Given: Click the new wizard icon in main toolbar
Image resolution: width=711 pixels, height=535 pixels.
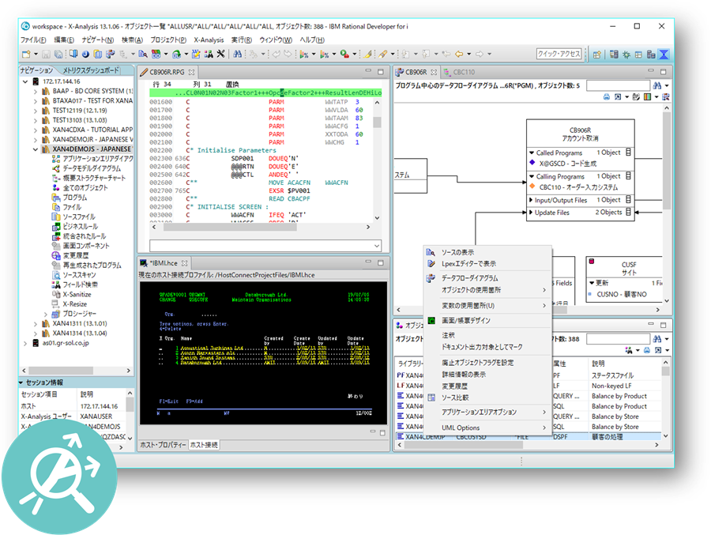Looking at the screenshot, I should pyautogui.click(x=26, y=54).
